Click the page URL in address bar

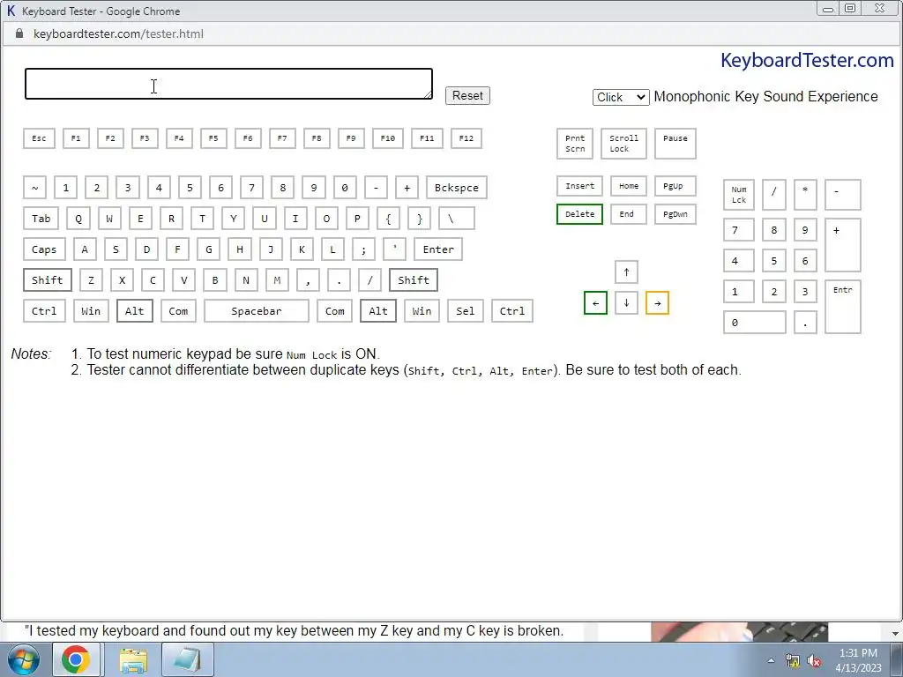[118, 34]
